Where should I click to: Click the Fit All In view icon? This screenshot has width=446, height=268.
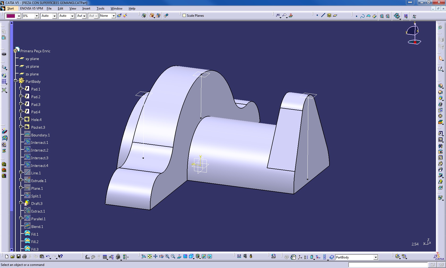pyautogui.click(x=149, y=256)
